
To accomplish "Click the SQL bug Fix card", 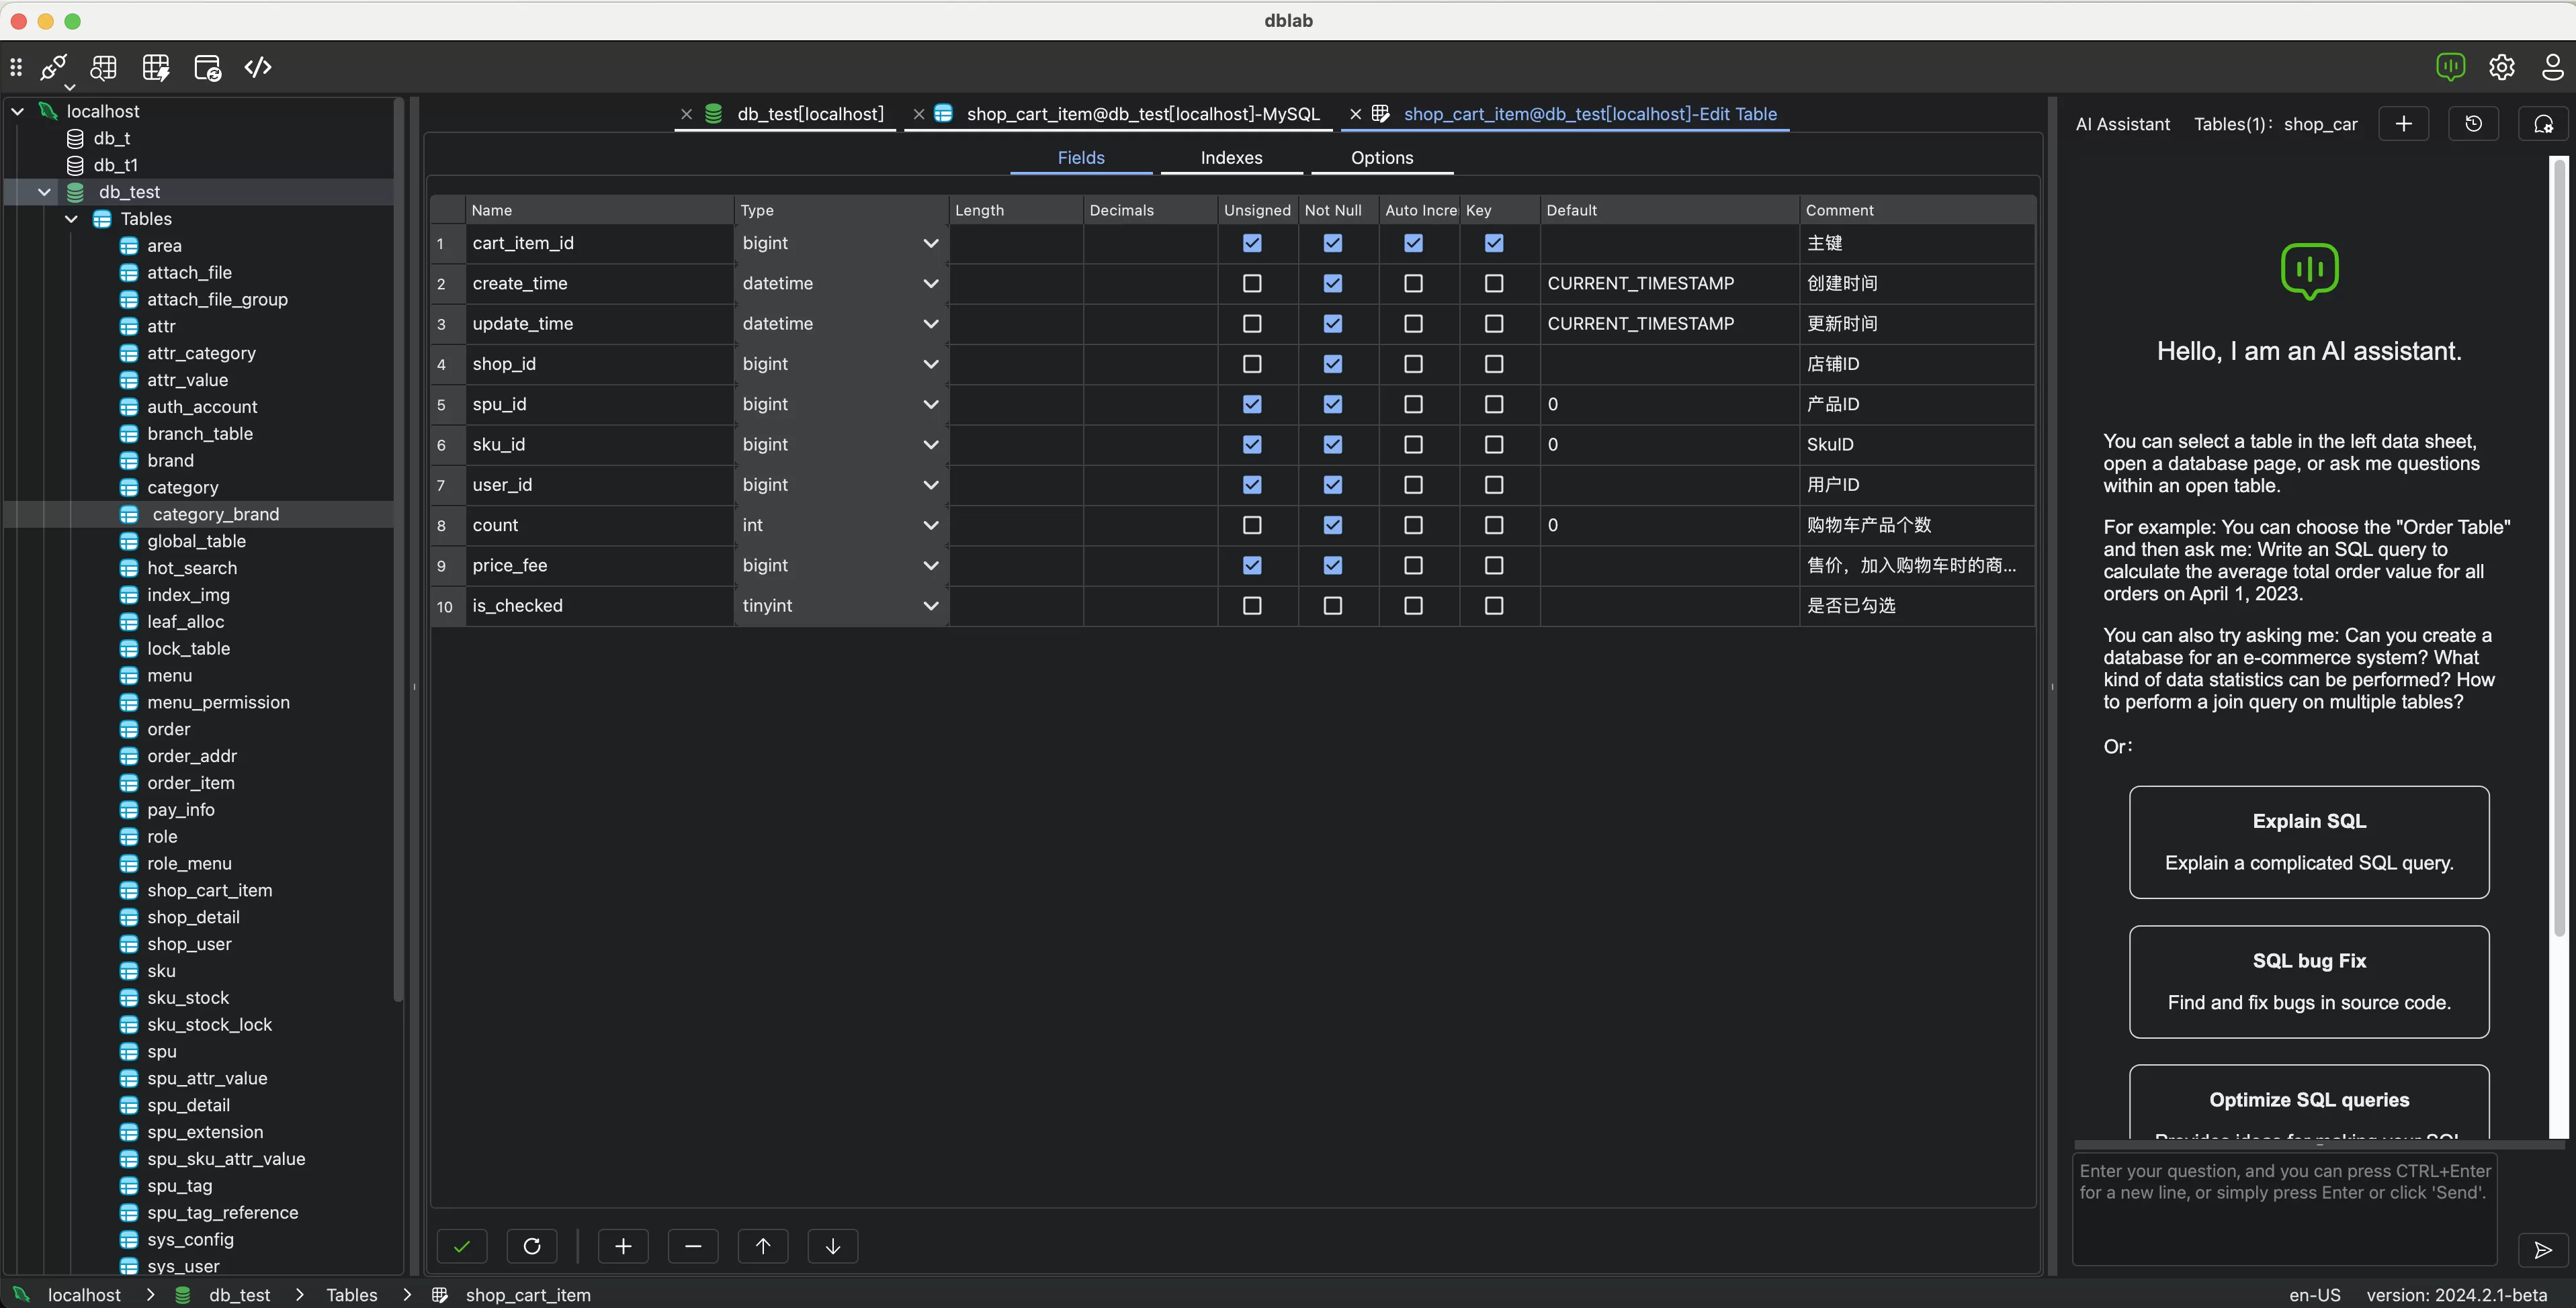I will (2308, 981).
